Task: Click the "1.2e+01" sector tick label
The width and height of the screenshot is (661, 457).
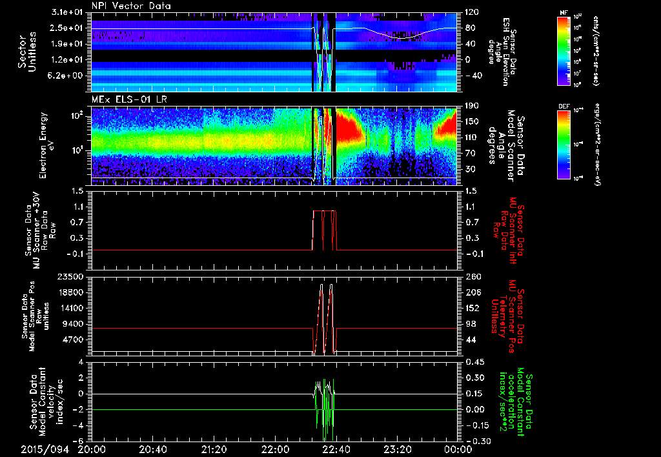Action: (x=67, y=59)
